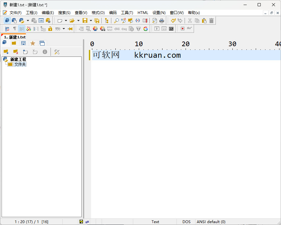This screenshot has width=281, height=225.
Task: Click the glasses icon
Action: [x=189, y=28]
